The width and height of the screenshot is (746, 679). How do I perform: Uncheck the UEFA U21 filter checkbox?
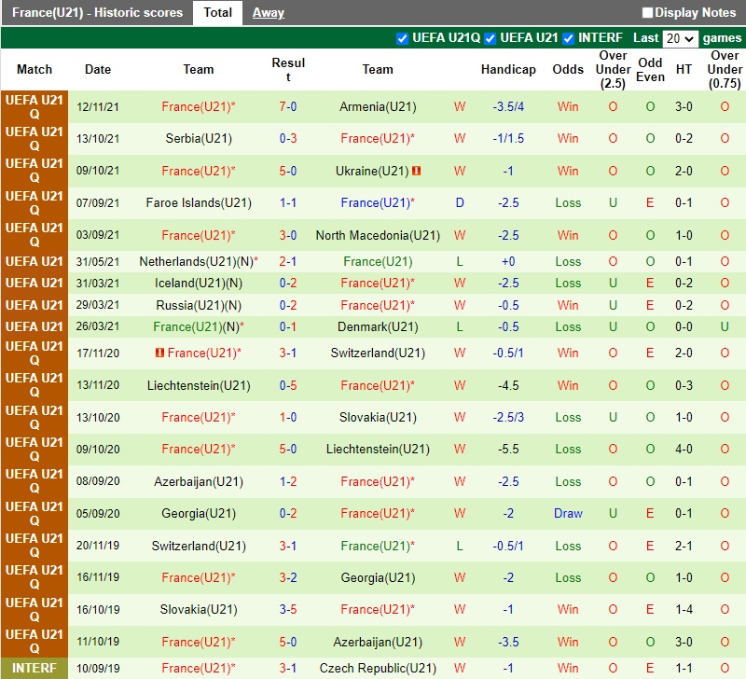[x=490, y=38]
